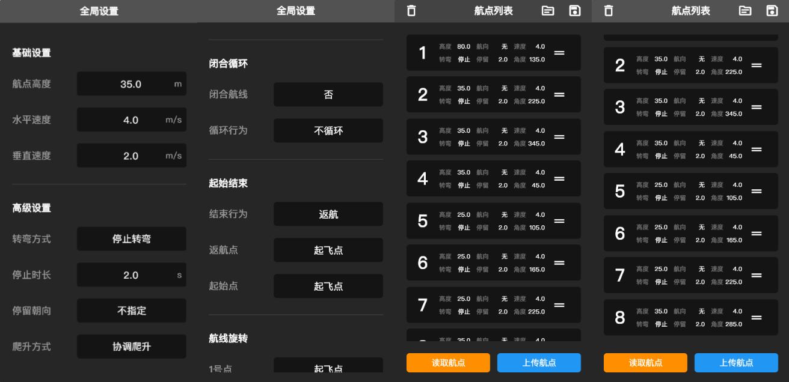The height and width of the screenshot is (382, 789).
Task: Click the open-folder icon in the list showing waypoint 8
Action: [745, 11]
